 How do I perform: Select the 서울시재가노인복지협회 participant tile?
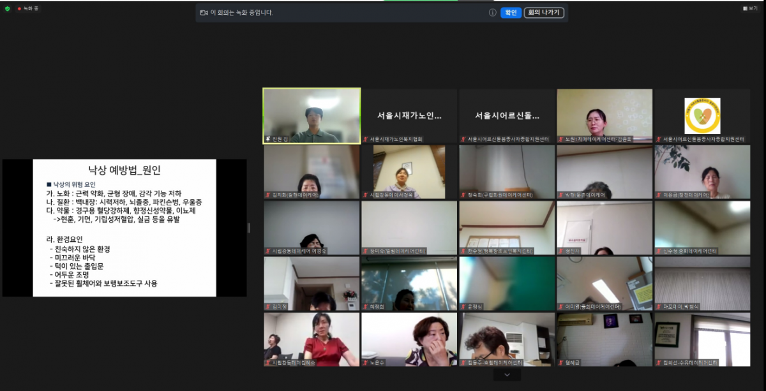pos(409,116)
